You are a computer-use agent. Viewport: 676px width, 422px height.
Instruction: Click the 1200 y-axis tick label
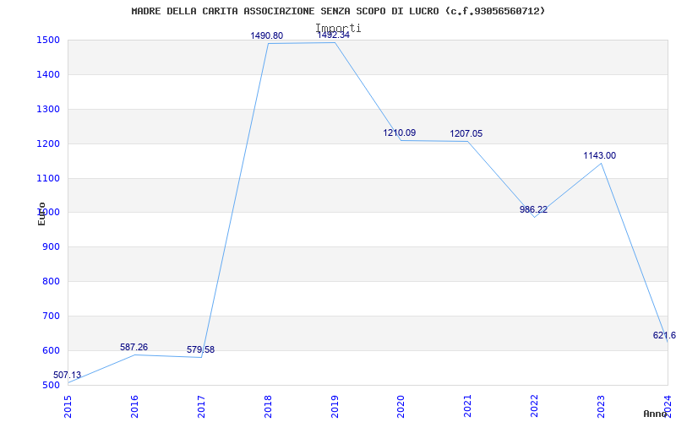[x=48, y=143]
